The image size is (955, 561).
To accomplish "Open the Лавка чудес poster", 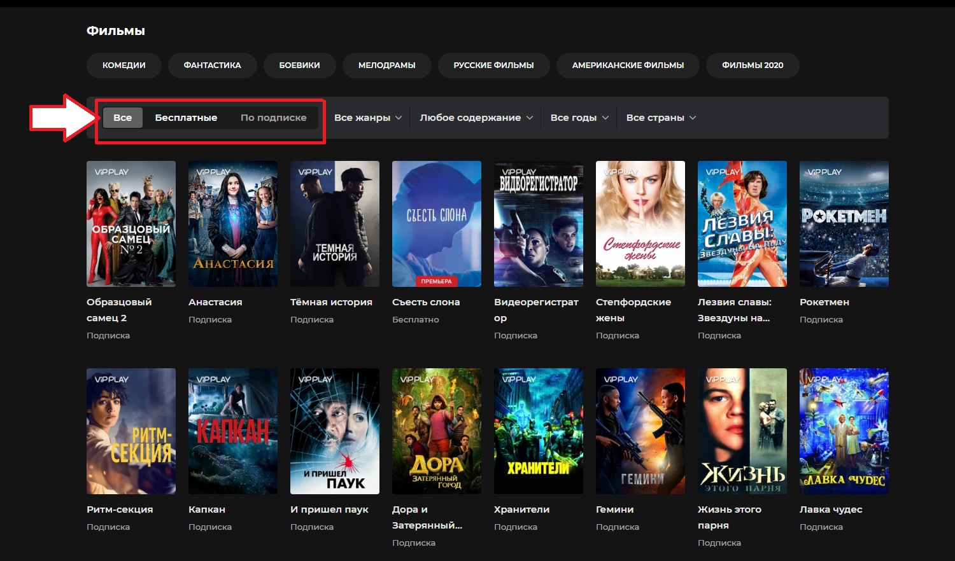I will [x=844, y=431].
